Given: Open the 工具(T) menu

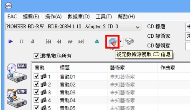Looking at the screenshot, I should 104,16.
